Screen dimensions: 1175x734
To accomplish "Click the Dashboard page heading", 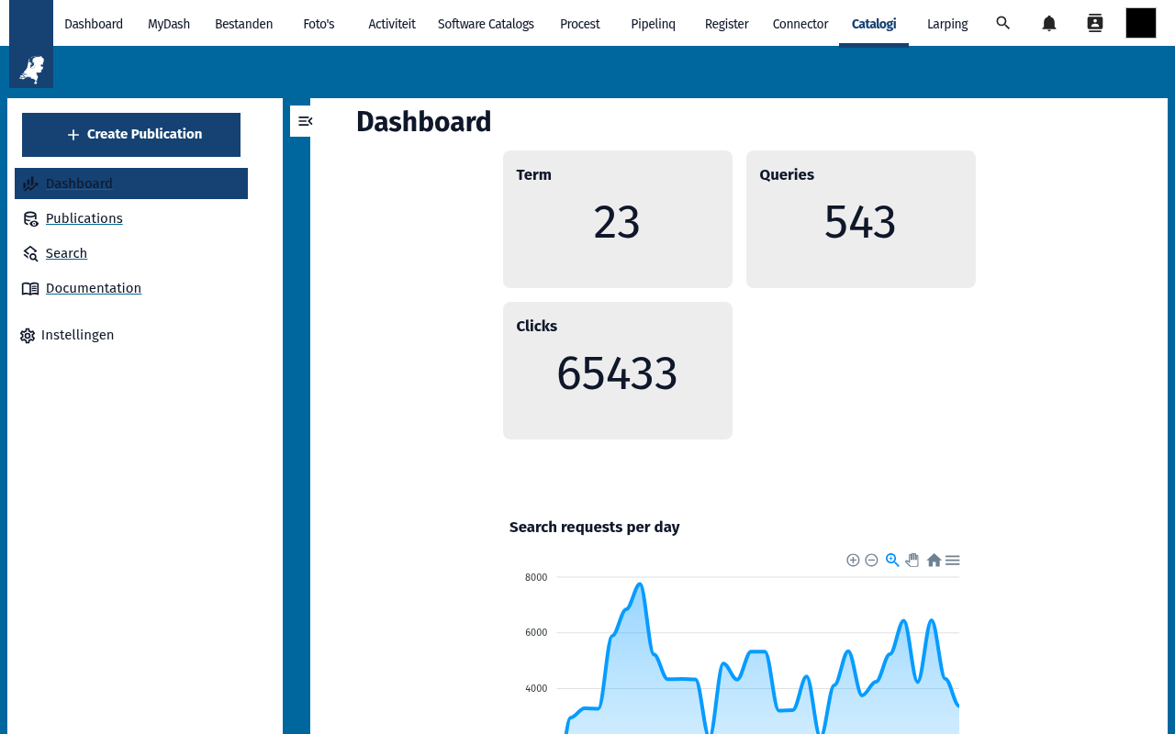I will pos(424,122).
